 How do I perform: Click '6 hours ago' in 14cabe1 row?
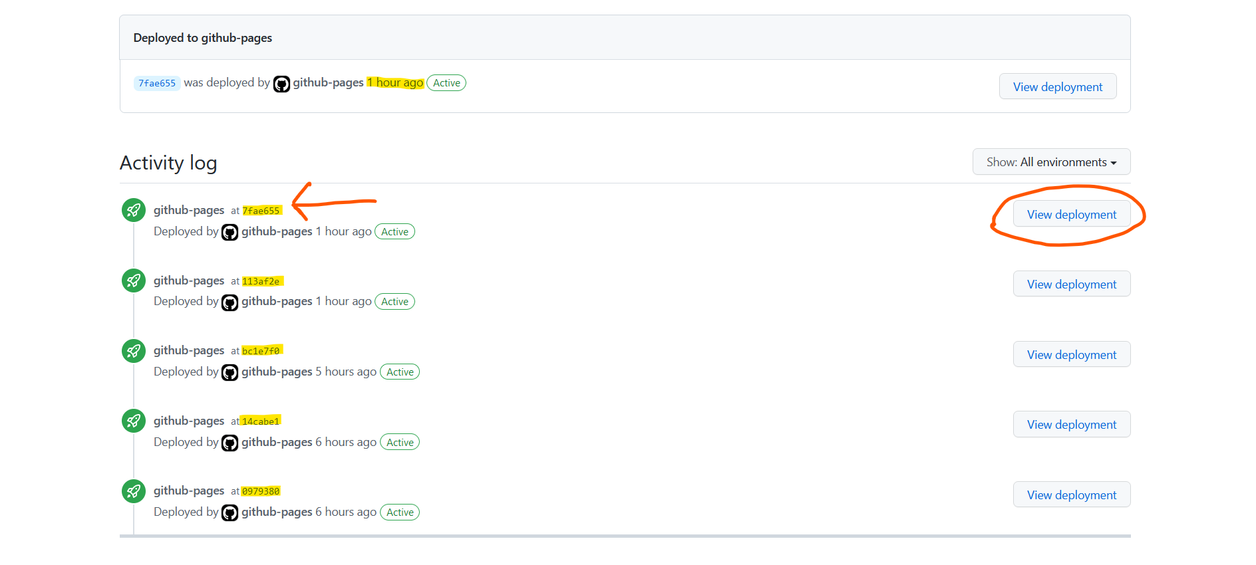(x=346, y=442)
